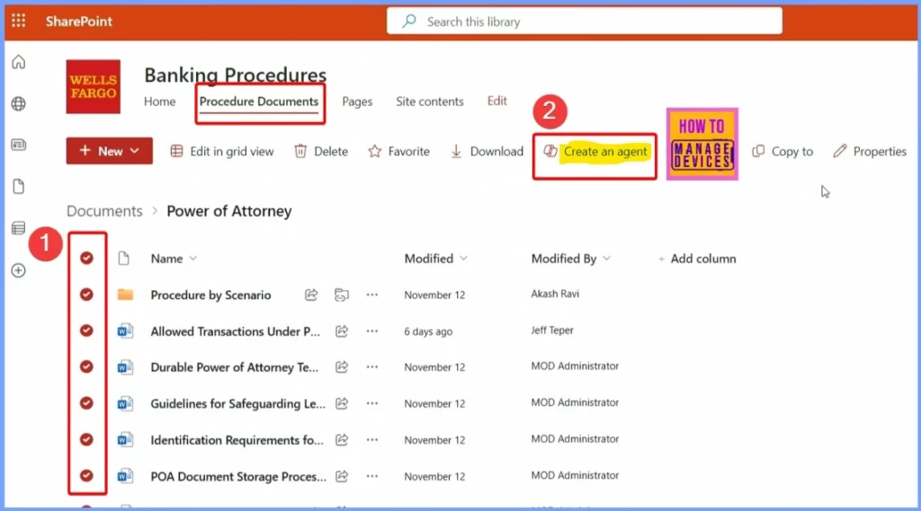
Task: Share POA Document Storage document
Action: [341, 476]
